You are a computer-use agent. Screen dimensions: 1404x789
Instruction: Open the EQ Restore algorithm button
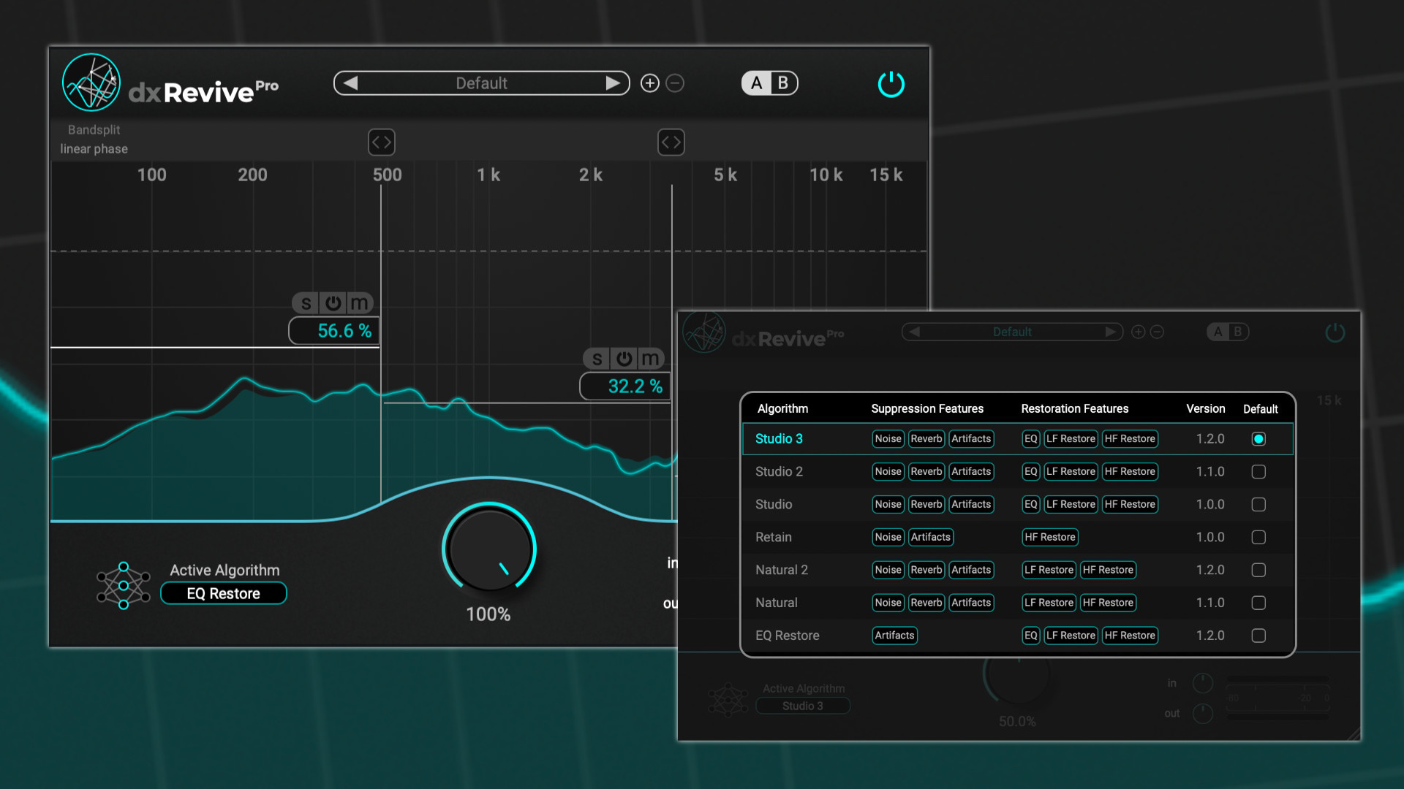pyautogui.click(x=223, y=593)
